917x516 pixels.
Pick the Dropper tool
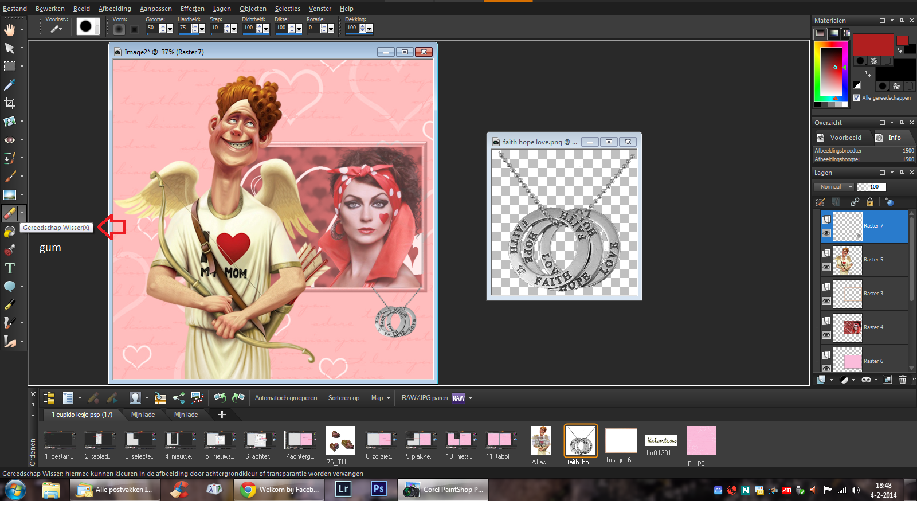click(x=10, y=85)
